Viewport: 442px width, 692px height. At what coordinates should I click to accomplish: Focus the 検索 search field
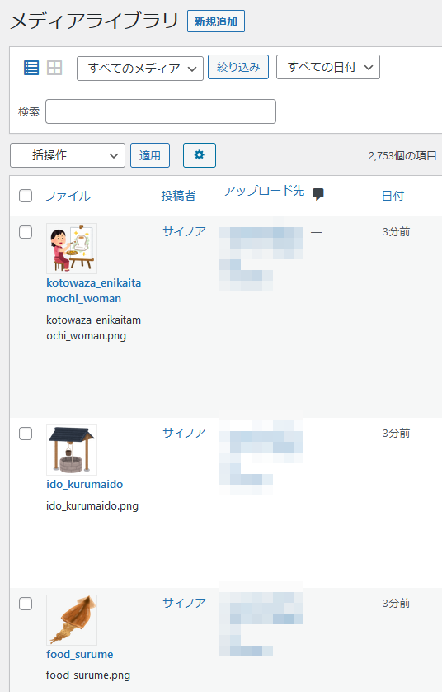[x=161, y=111]
